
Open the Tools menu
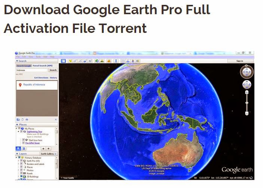38,57
